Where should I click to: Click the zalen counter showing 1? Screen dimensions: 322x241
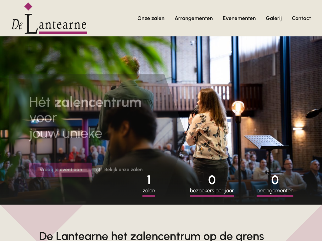[x=149, y=185]
